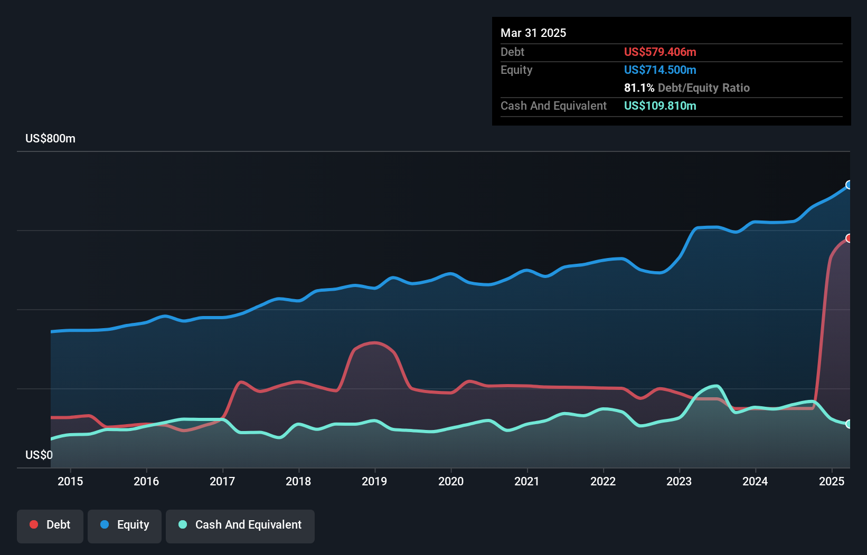The width and height of the screenshot is (867, 555).
Task: Select the 2019 year label on axis
Action: [374, 481]
